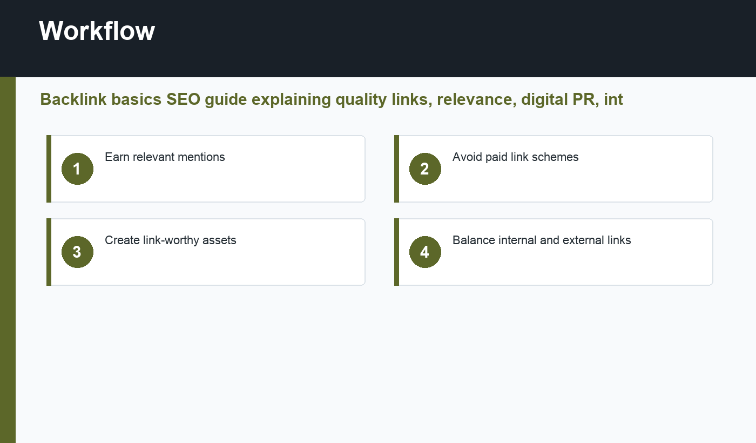
Task: Select the text Avoid paid link schemes
Action: [x=516, y=157]
